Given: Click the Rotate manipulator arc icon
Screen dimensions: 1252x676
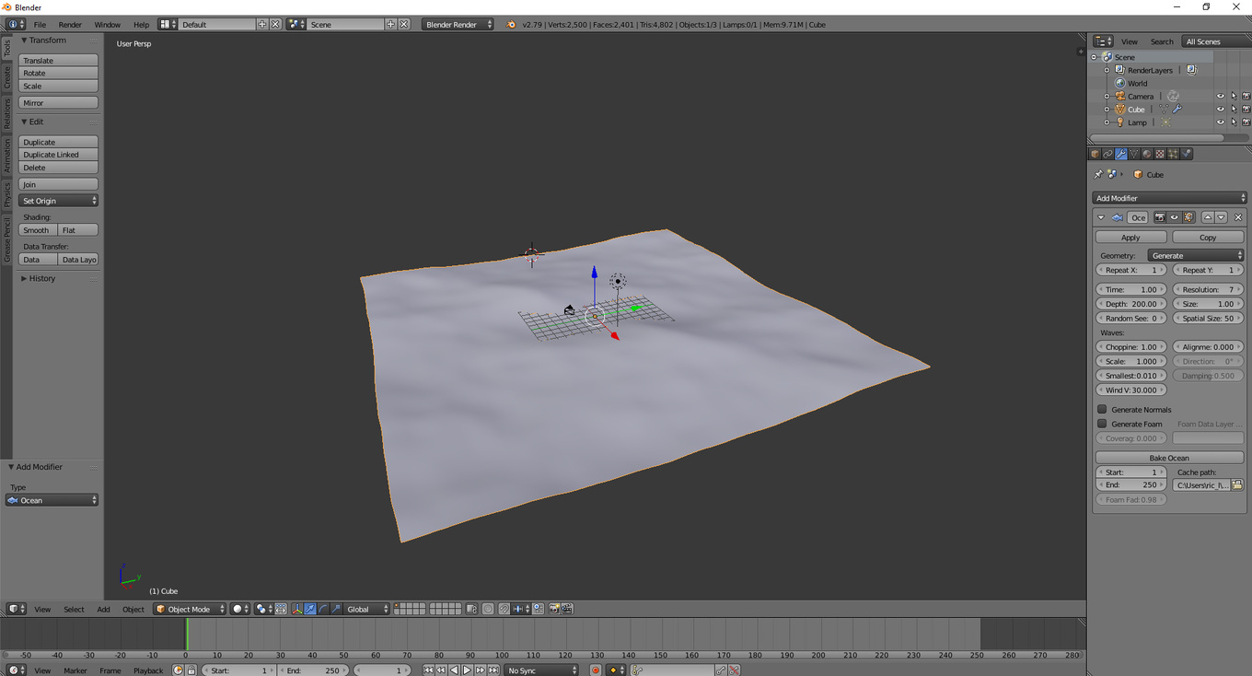Looking at the screenshot, I should coord(323,609).
